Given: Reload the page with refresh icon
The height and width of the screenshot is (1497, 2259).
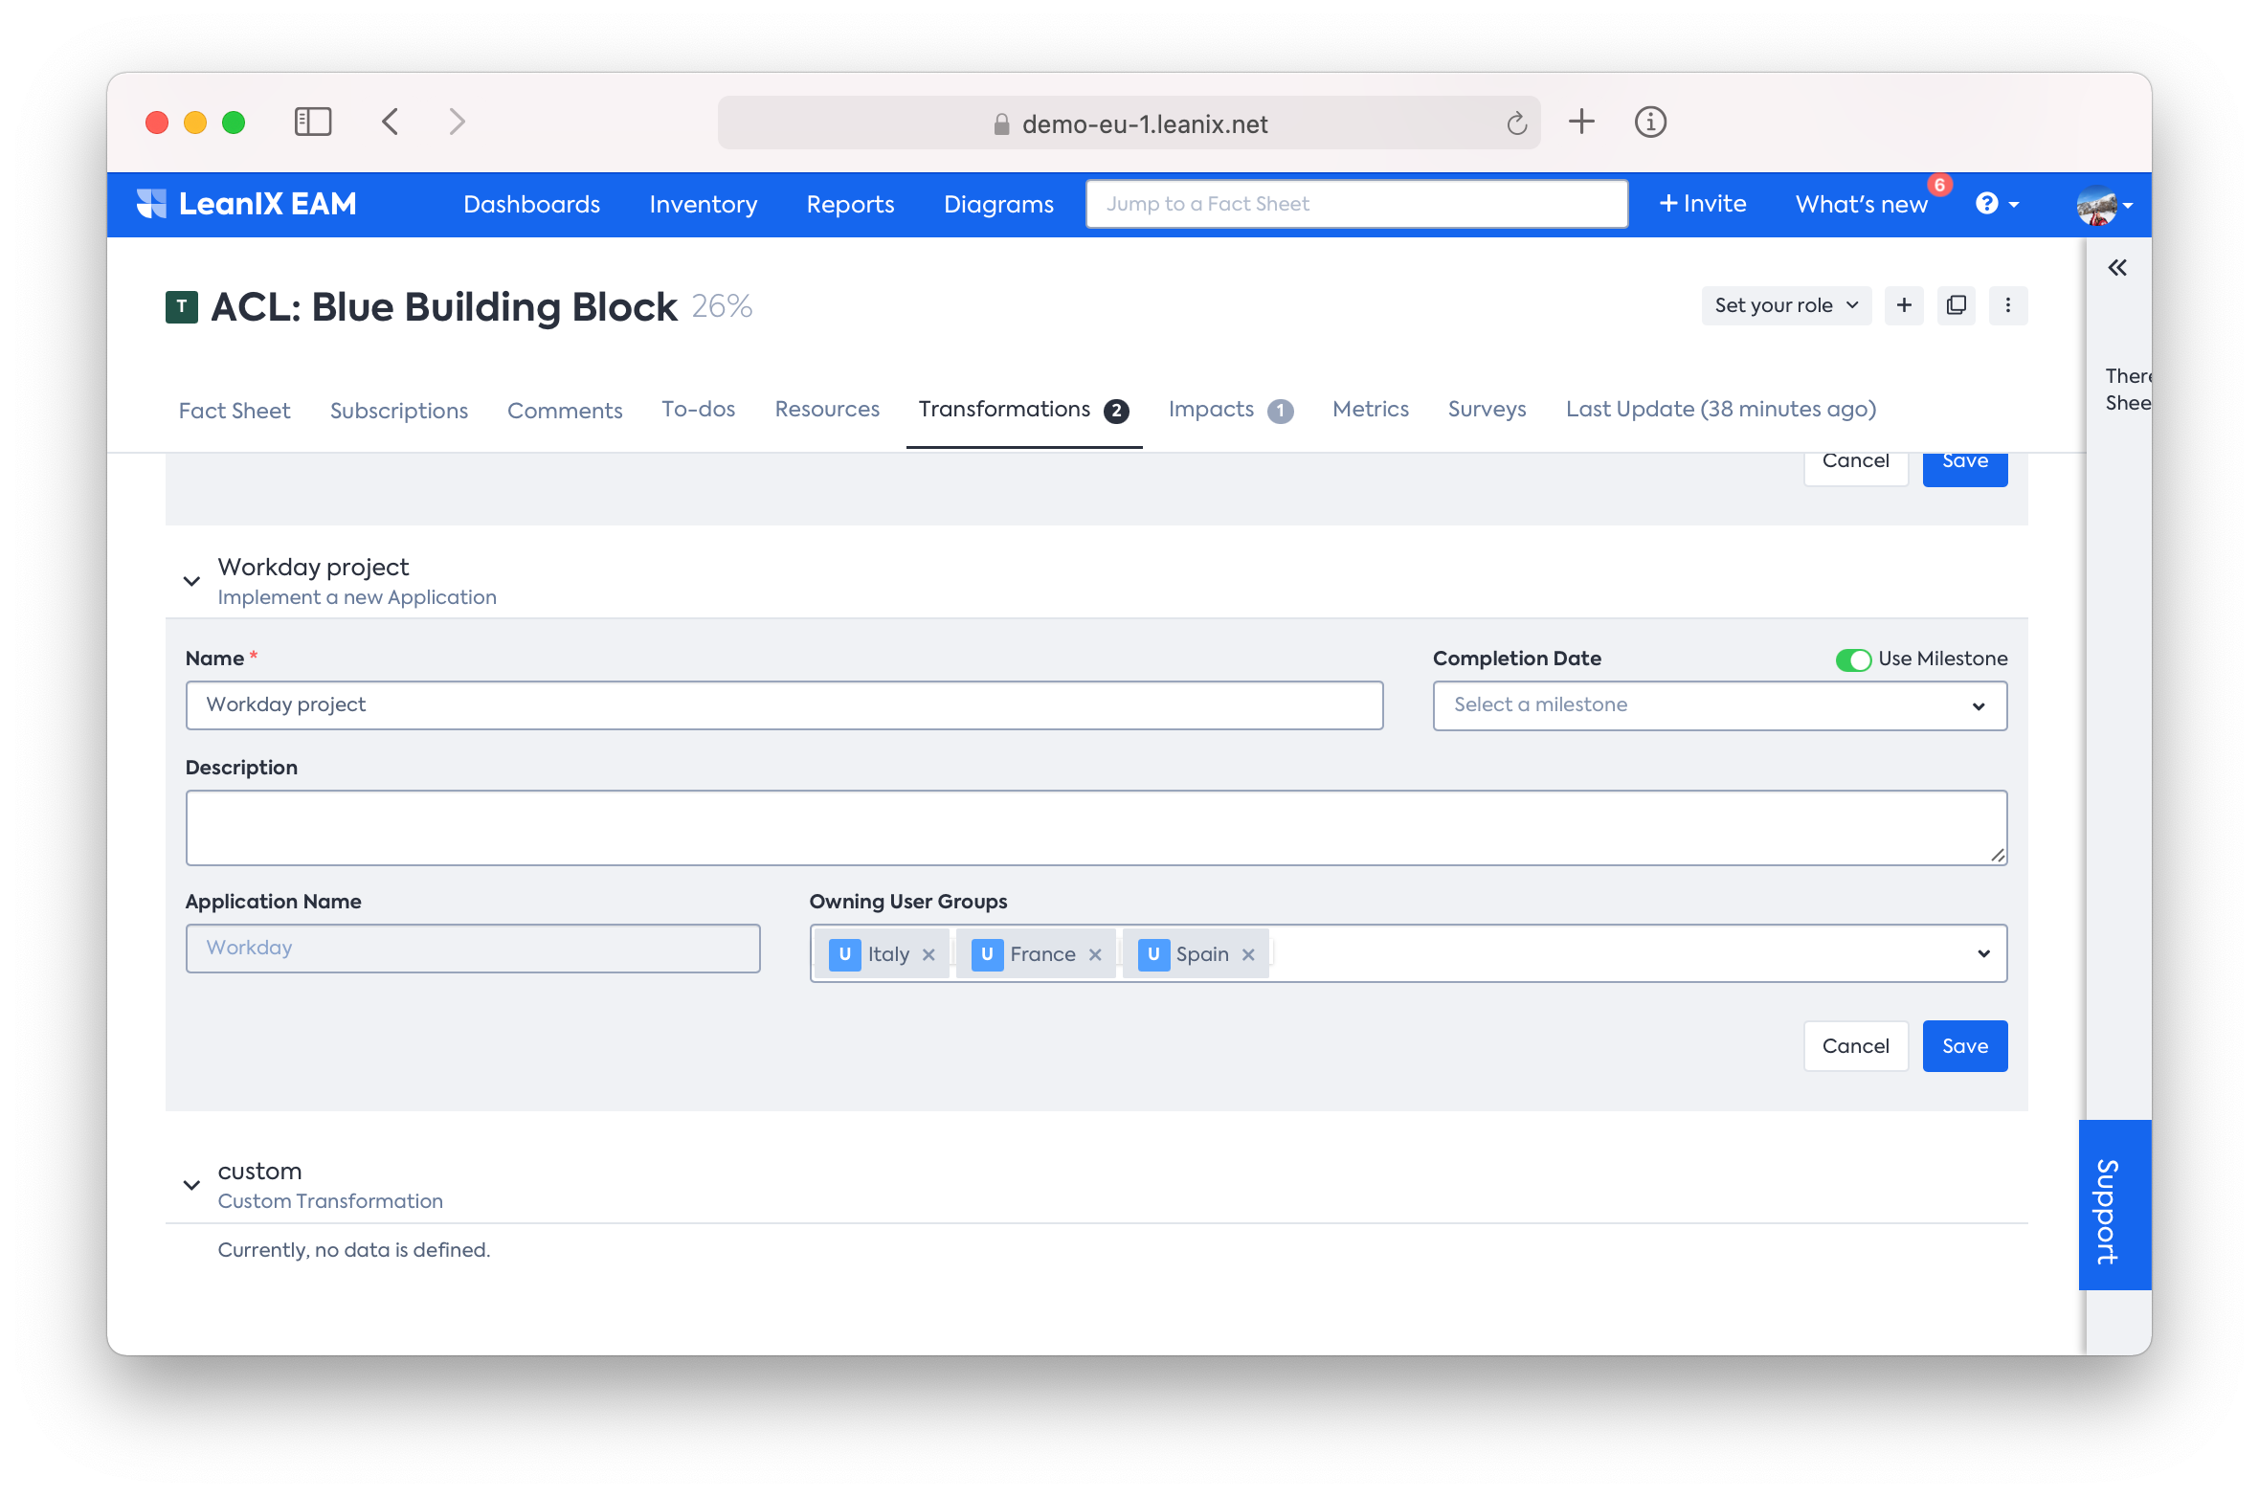Looking at the screenshot, I should coord(1516,123).
